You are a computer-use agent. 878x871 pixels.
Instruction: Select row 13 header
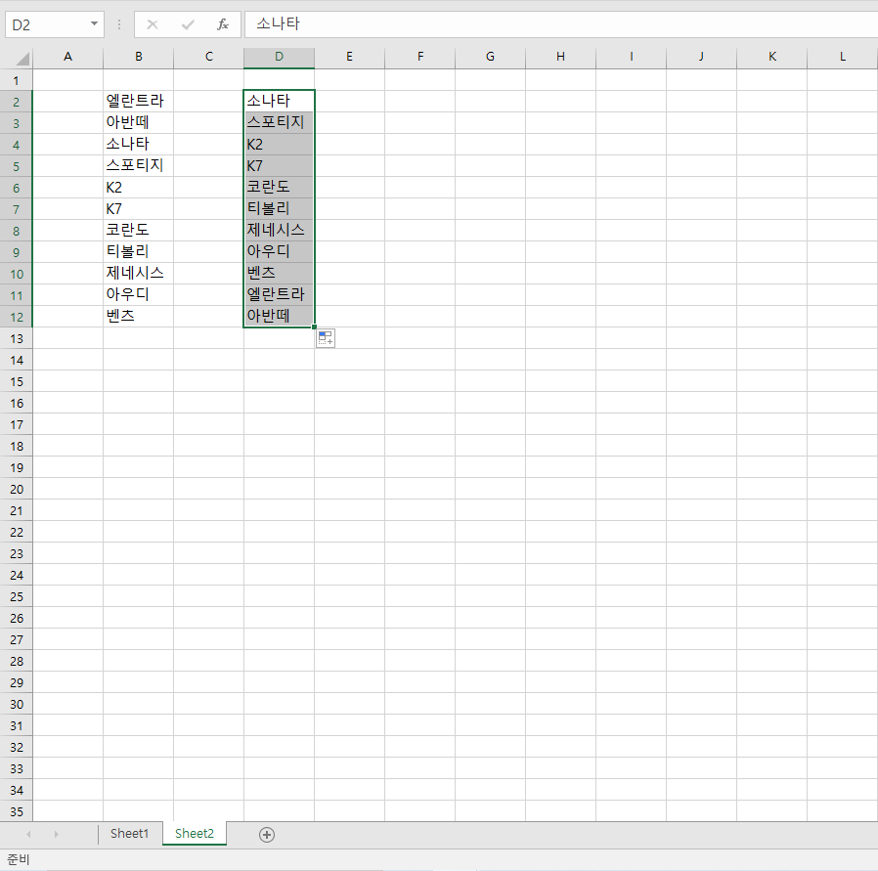pyautogui.click(x=17, y=338)
